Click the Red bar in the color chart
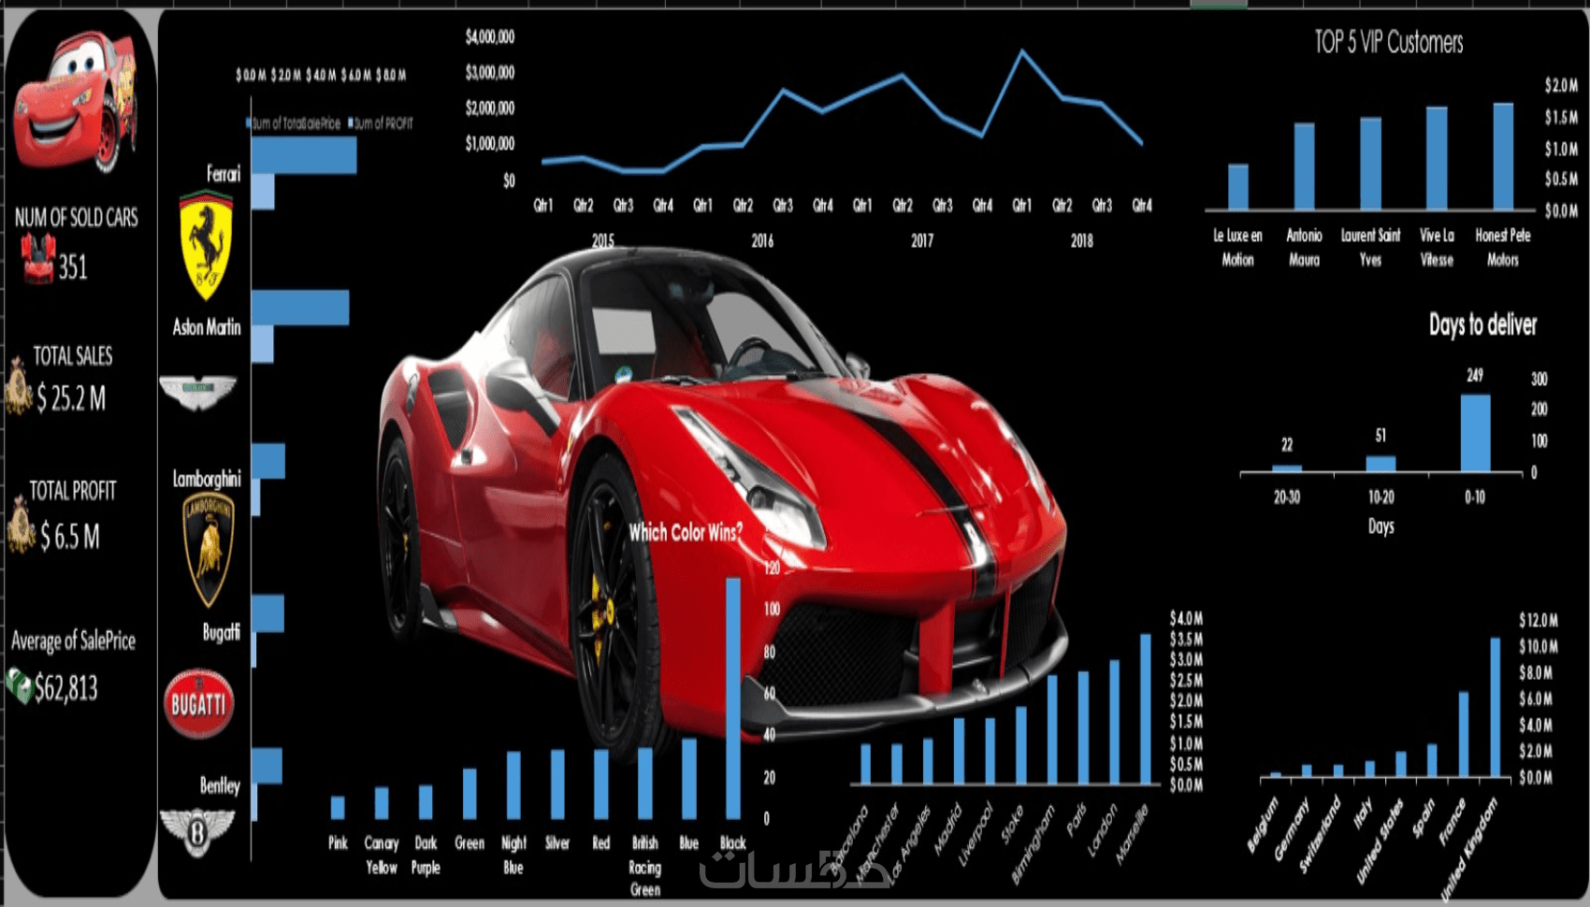The image size is (1590, 907). pos(601,785)
